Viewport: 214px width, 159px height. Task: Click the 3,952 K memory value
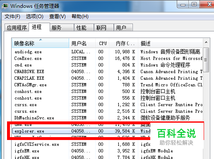click(126, 151)
